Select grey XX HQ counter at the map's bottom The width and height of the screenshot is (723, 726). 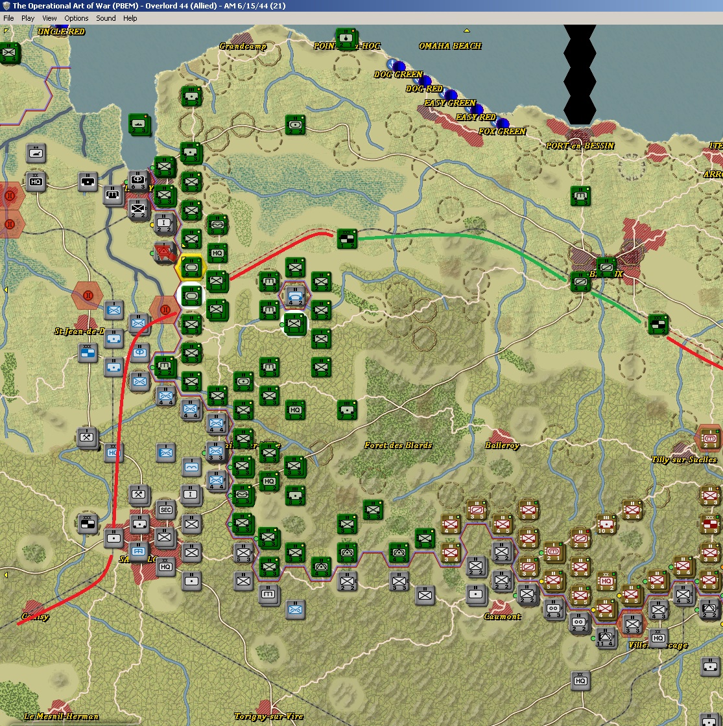(581, 681)
